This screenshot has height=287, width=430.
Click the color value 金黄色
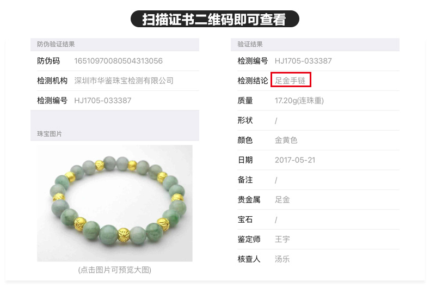[286, 140]
